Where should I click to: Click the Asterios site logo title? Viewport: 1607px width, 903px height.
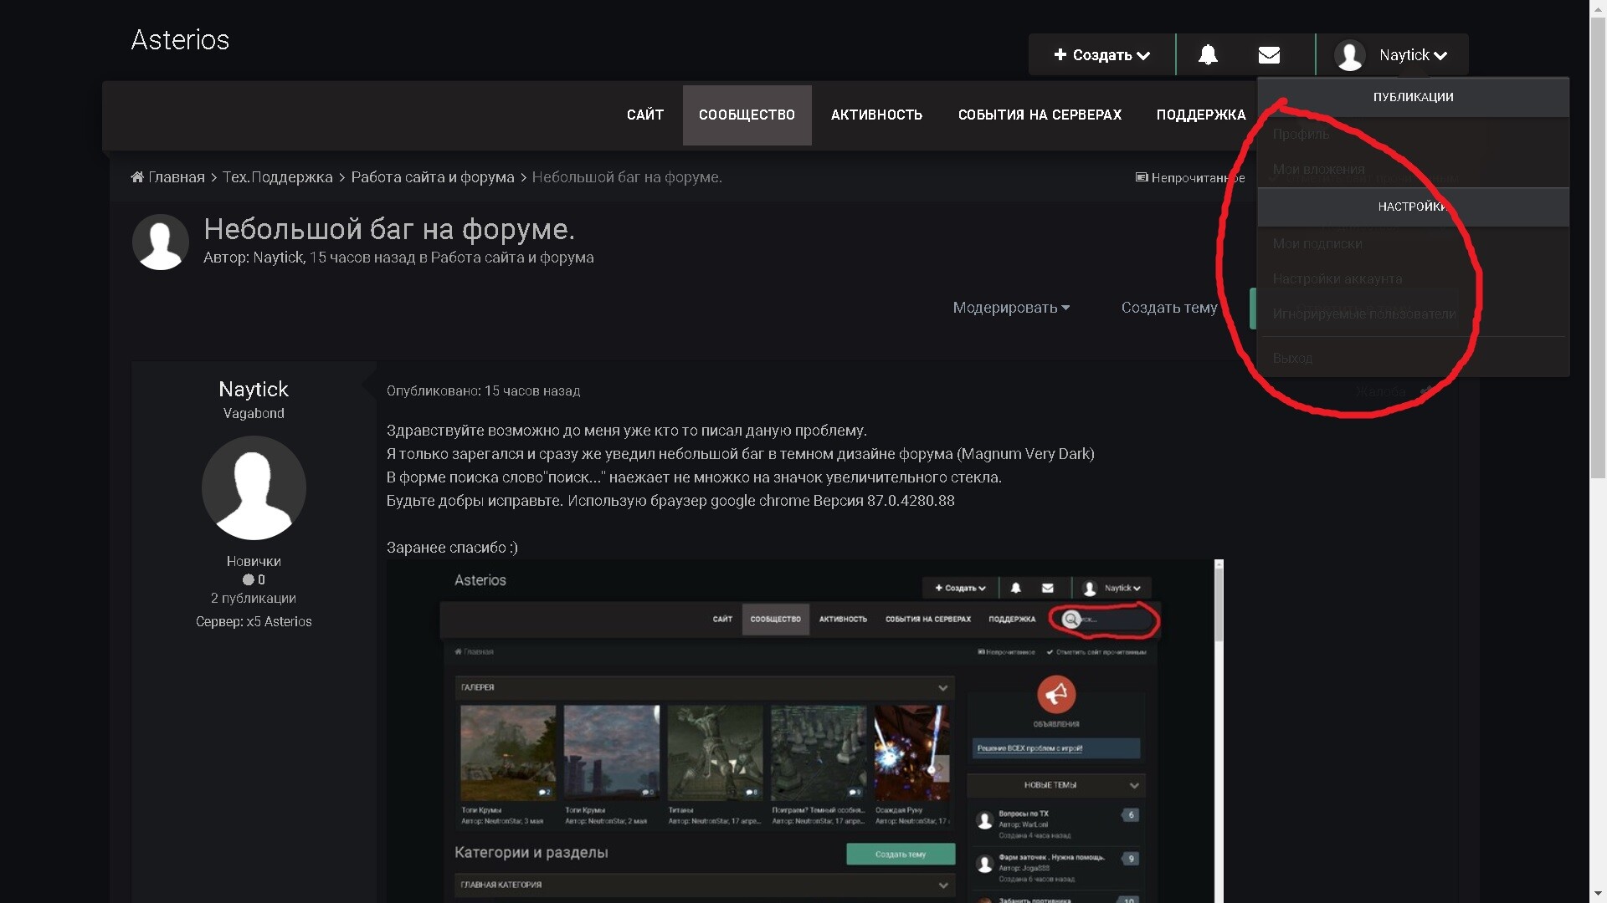tap(180, 40)
